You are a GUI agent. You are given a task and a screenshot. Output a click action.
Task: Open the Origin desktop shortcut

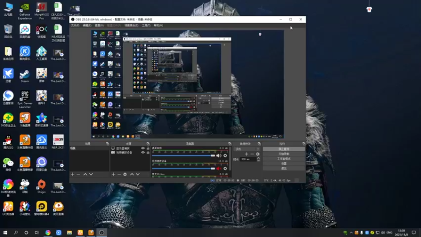point(42,186)
